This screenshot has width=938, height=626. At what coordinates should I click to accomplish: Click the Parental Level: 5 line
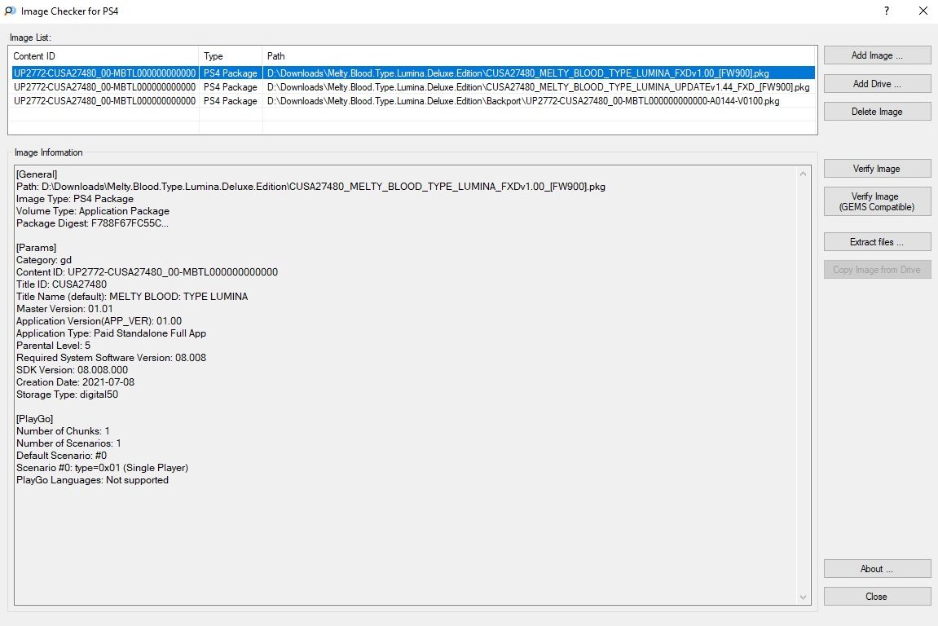coord(53,346)
